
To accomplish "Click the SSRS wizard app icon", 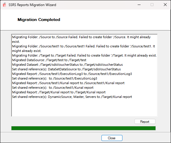I will (5, 5).
